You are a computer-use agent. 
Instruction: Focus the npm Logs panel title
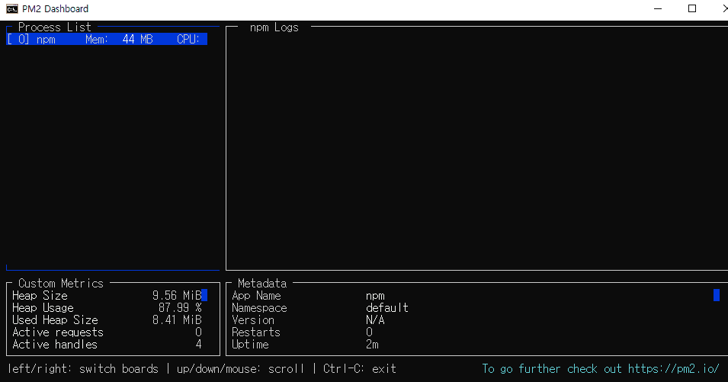click(274, 27)
